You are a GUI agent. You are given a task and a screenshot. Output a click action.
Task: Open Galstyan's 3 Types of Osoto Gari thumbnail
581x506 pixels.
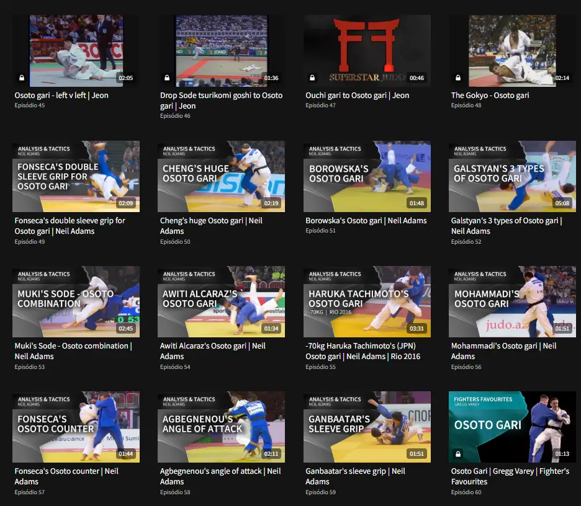512,176
